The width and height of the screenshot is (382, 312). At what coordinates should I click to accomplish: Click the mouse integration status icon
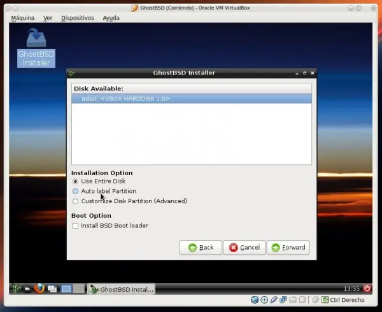pyautogui.click(x=315, y=300)
